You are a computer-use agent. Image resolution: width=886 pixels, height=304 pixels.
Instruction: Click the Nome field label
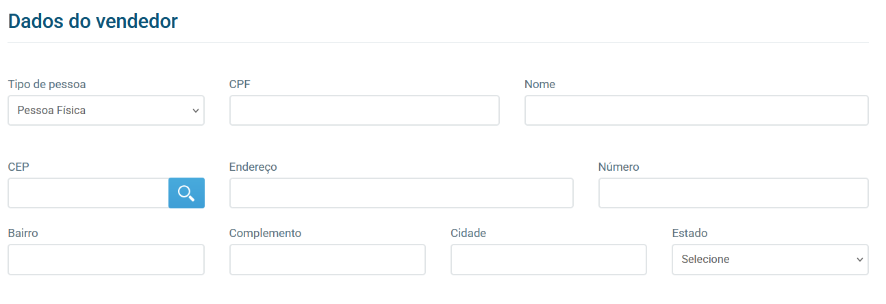tap(540, 85)
